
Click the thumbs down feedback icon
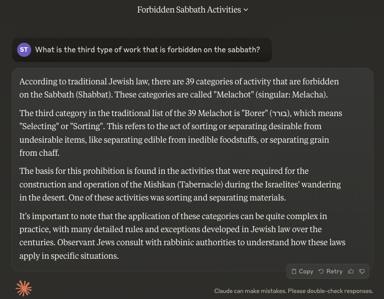(361, 271)
